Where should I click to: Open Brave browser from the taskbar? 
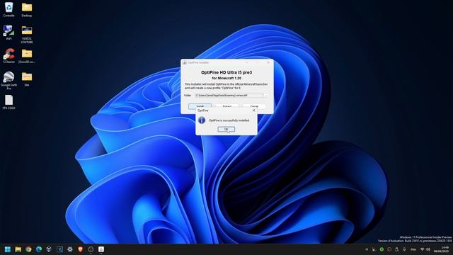click(80, 249)
